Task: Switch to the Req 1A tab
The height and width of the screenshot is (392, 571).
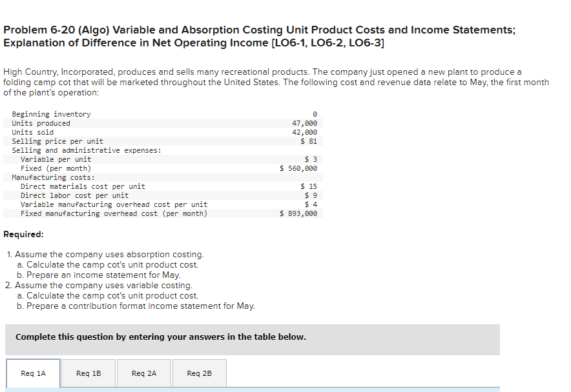Action: point(33,373)
